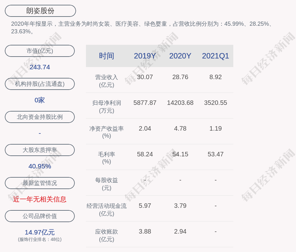This screenshot has width=296, height=252.
Task: Click the net profit value 5877.87
Action: [x=145, y=103]
